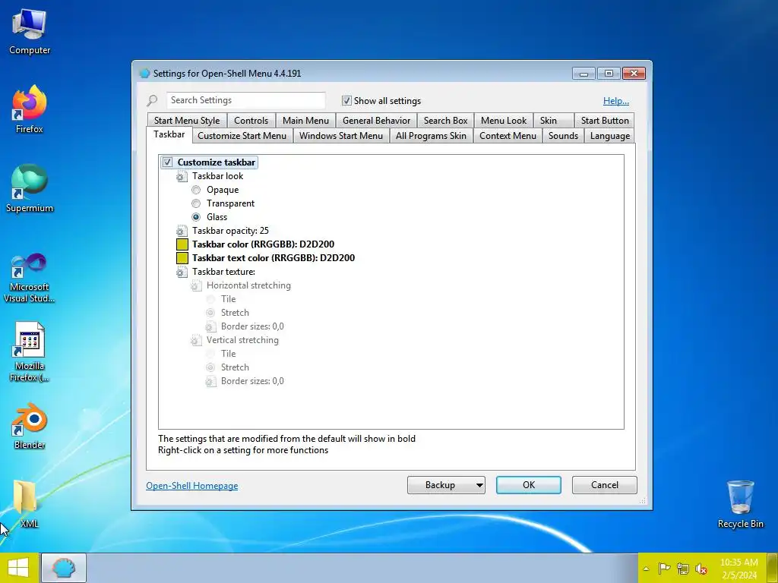The height and width of the screenshot is (583, 778).
Task: Toggle the Customize taskbar checkbox
Action: coord(168,162)
